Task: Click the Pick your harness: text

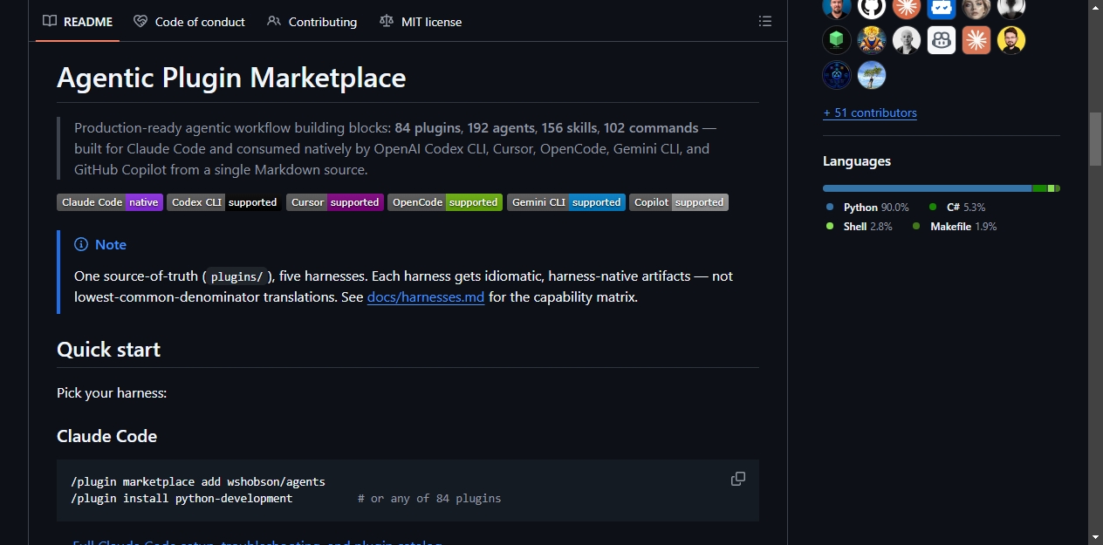Action: (x=112, y=392)
